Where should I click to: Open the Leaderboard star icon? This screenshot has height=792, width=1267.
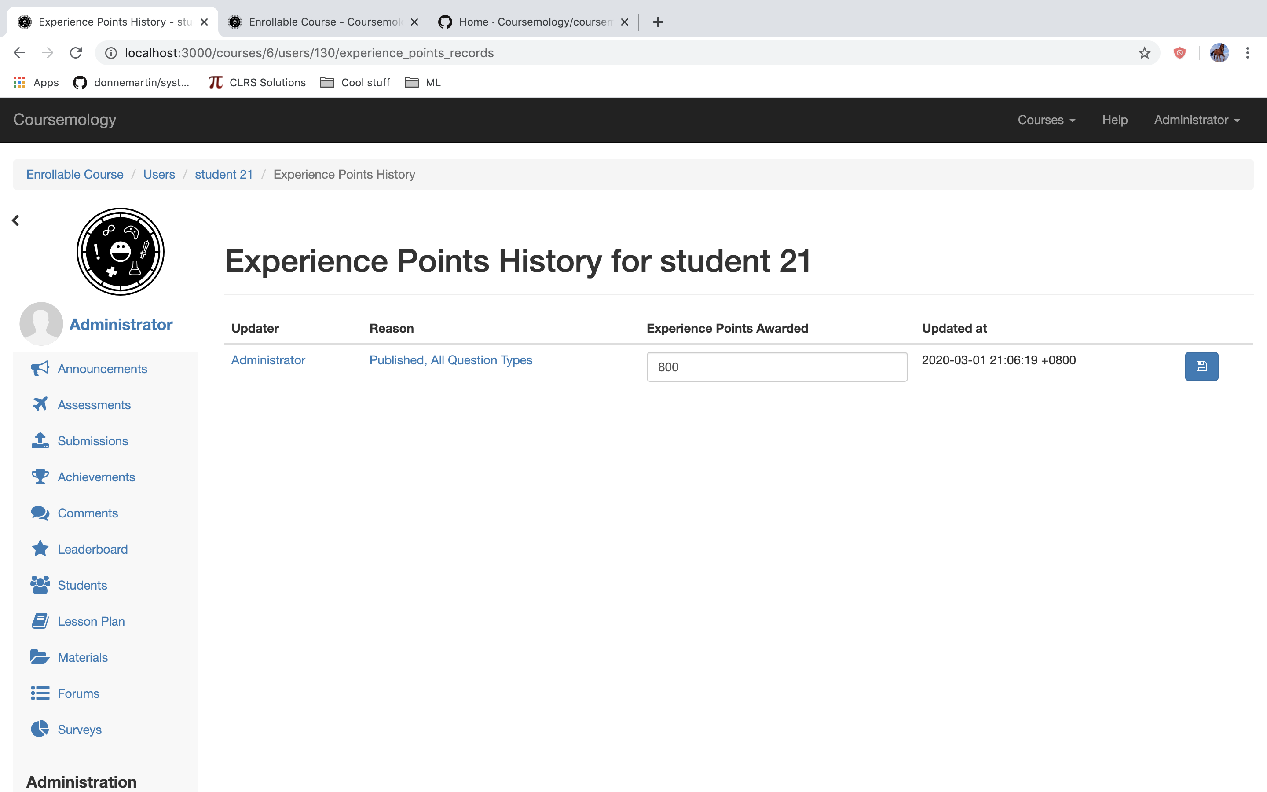[x=40, y=548]
